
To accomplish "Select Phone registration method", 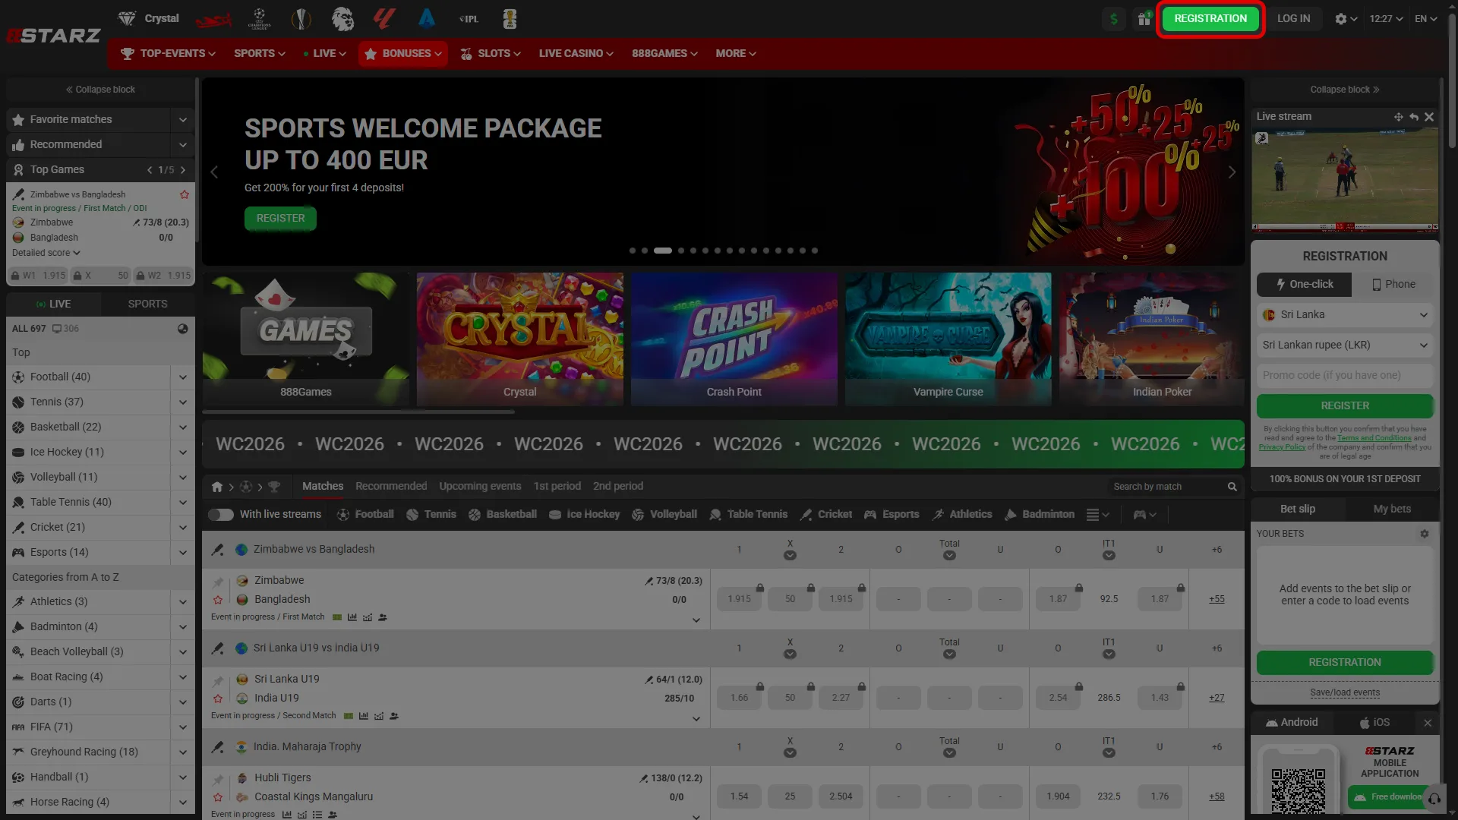I will 1393,285.
